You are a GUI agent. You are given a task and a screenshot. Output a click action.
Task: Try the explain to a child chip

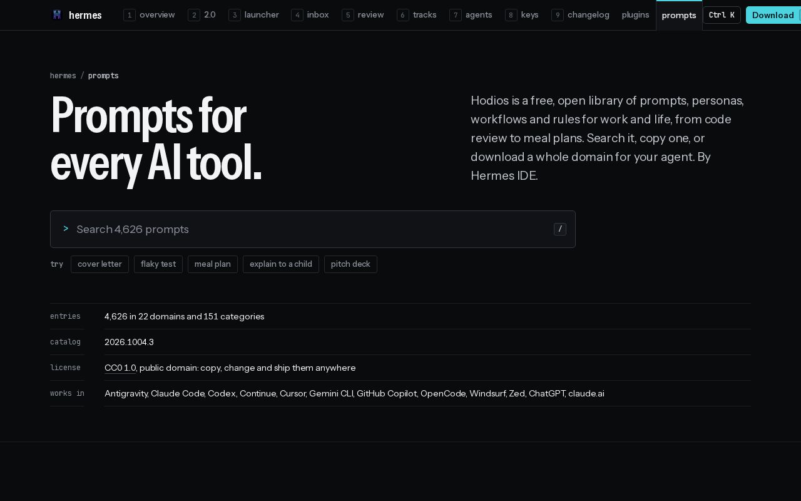[281, 264]
